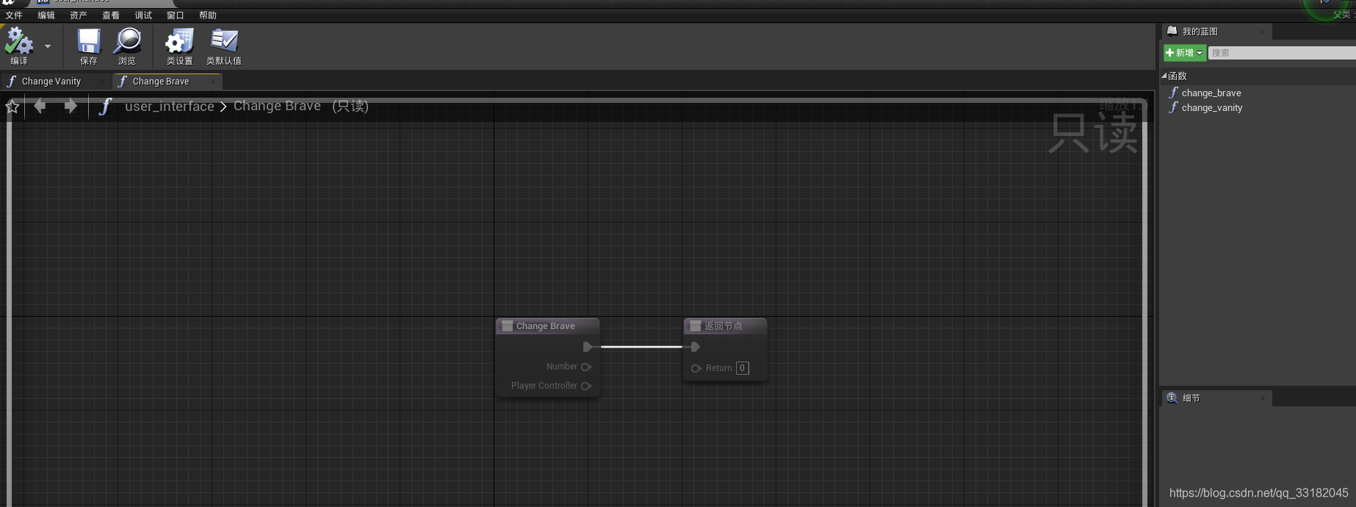
Task: Select the change_brave function
Action: [x=1211, y=93]
